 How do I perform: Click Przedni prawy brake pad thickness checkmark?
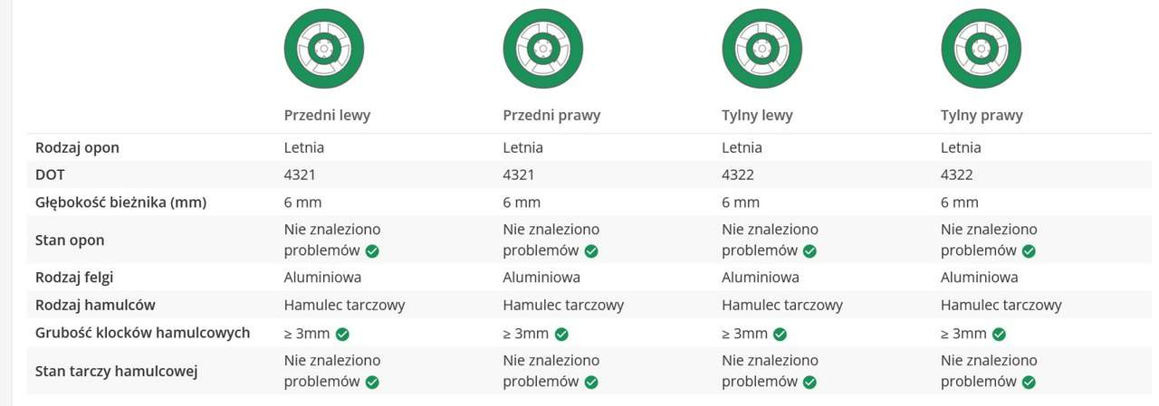click(561, 334)
